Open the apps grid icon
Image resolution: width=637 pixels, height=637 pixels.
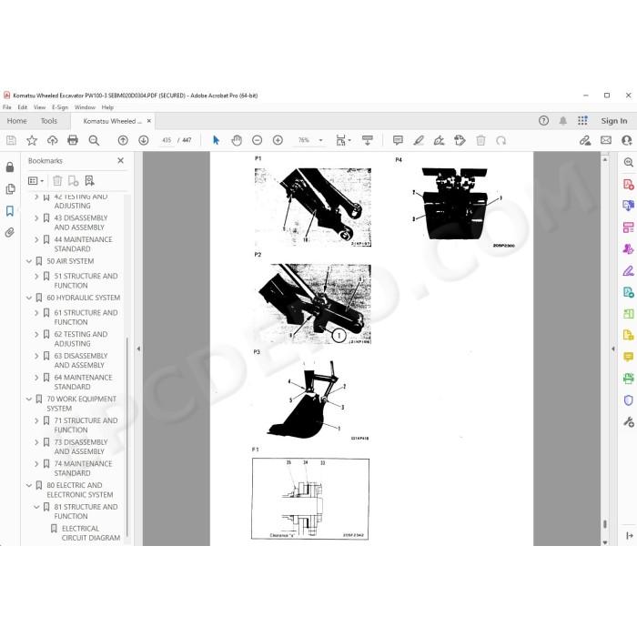pos(582,121)
